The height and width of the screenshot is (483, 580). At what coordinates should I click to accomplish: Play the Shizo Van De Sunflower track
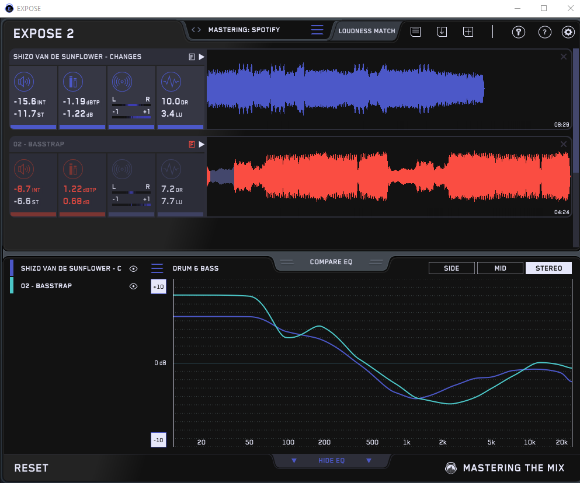tap(202, 57)
